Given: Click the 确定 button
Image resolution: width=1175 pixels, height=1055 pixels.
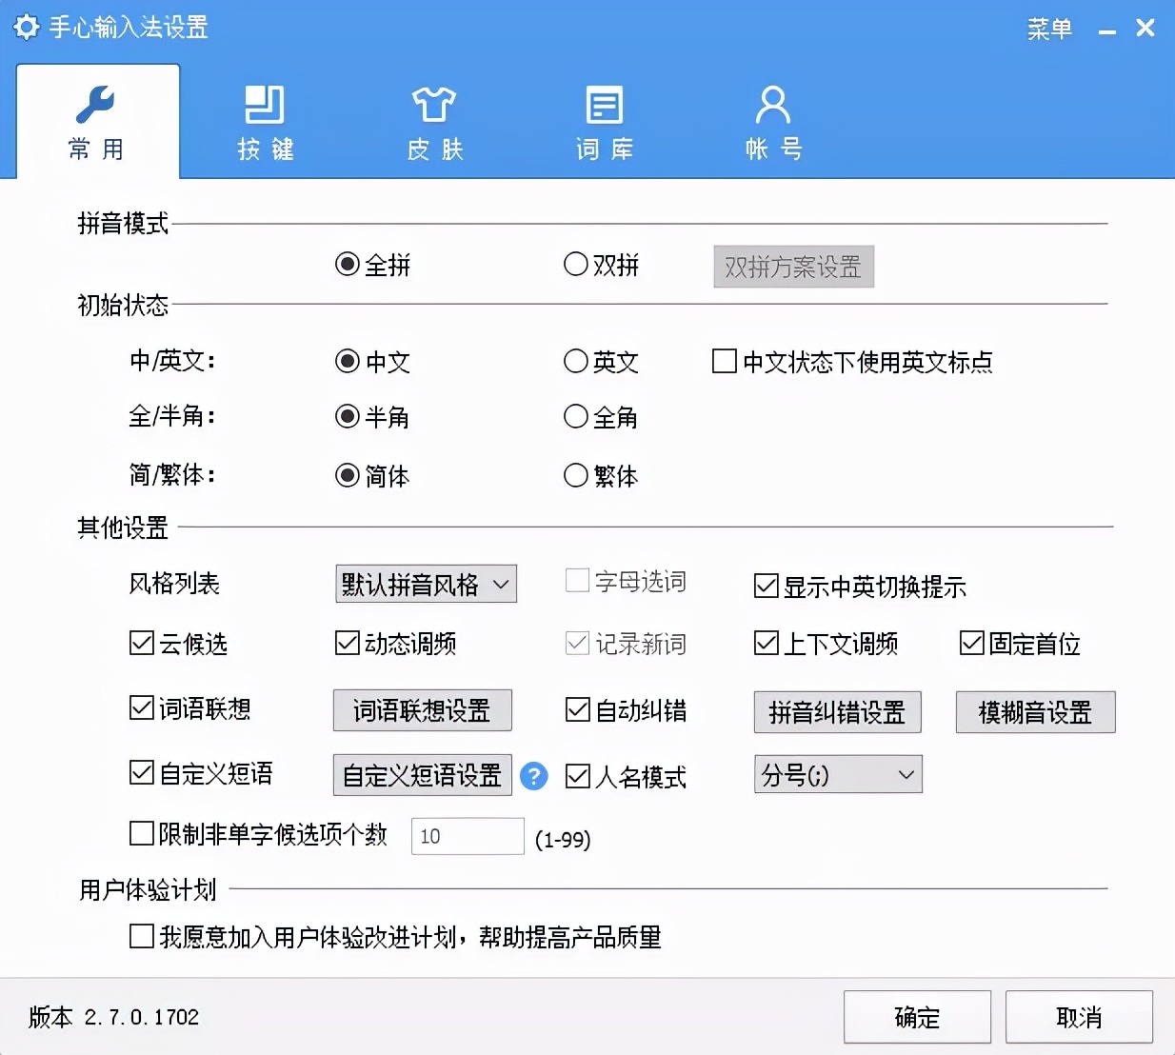Looking at the screenshot, I should click(916, 1017).
